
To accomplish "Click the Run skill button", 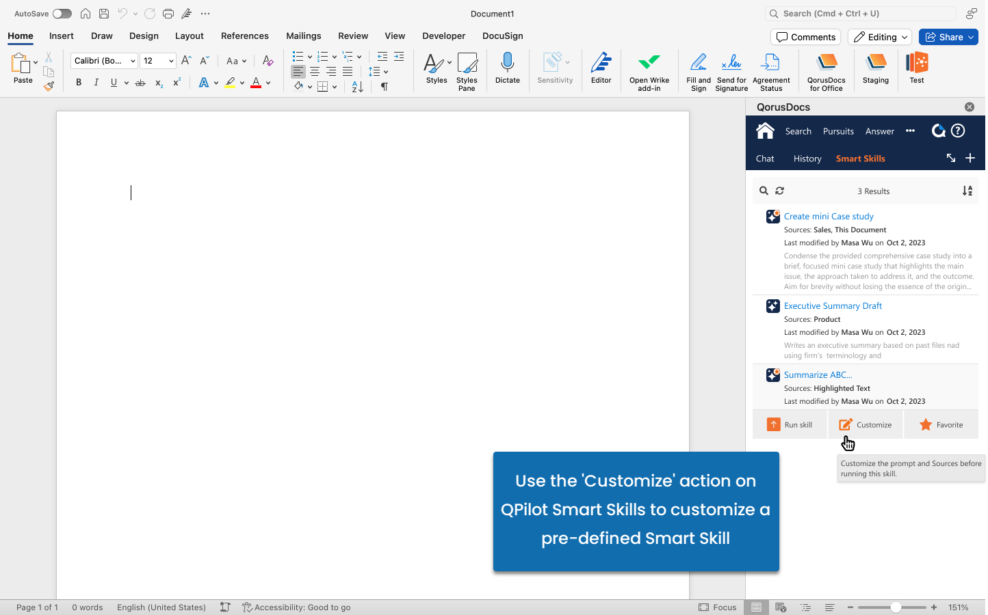I will pos(790,424).
